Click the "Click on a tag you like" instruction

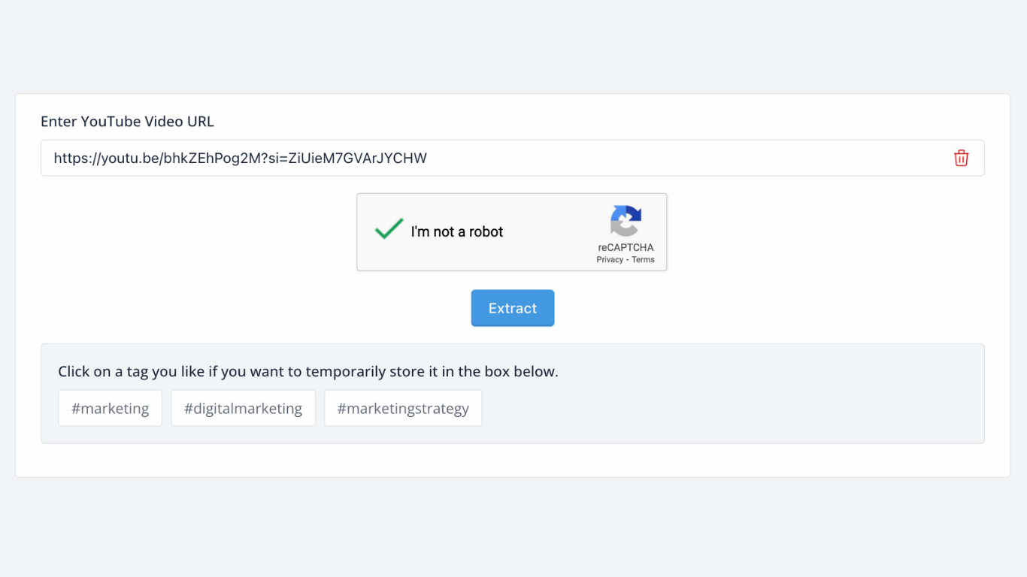point(307,372)
